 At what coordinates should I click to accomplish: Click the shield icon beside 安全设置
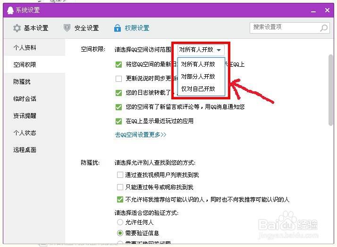pyautogui.click(x=67, y=28)
